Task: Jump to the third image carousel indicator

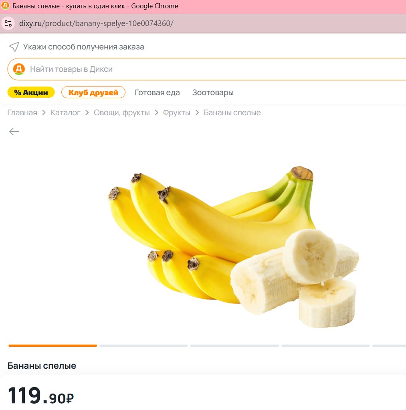Action: pos(234,346)
